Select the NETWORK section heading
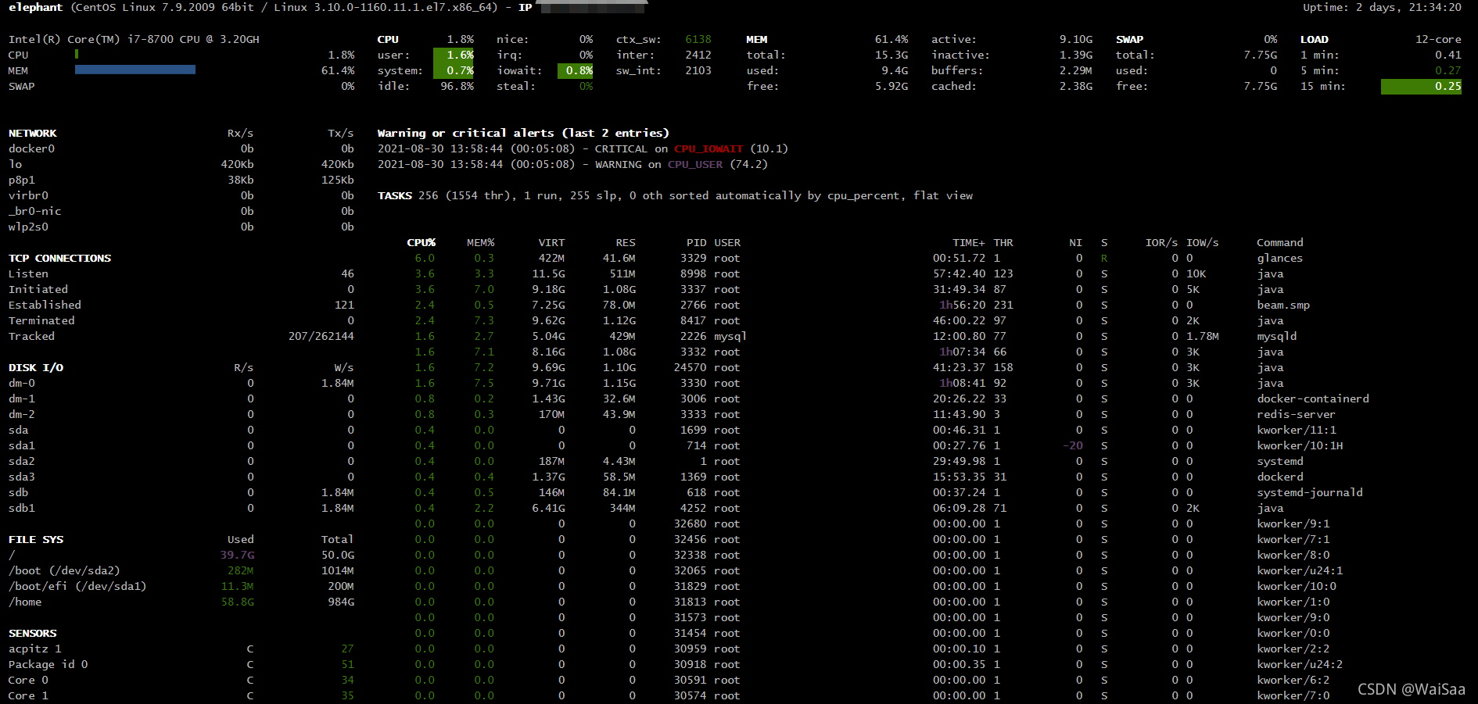 pyautogui.click(x=33, y=133)
